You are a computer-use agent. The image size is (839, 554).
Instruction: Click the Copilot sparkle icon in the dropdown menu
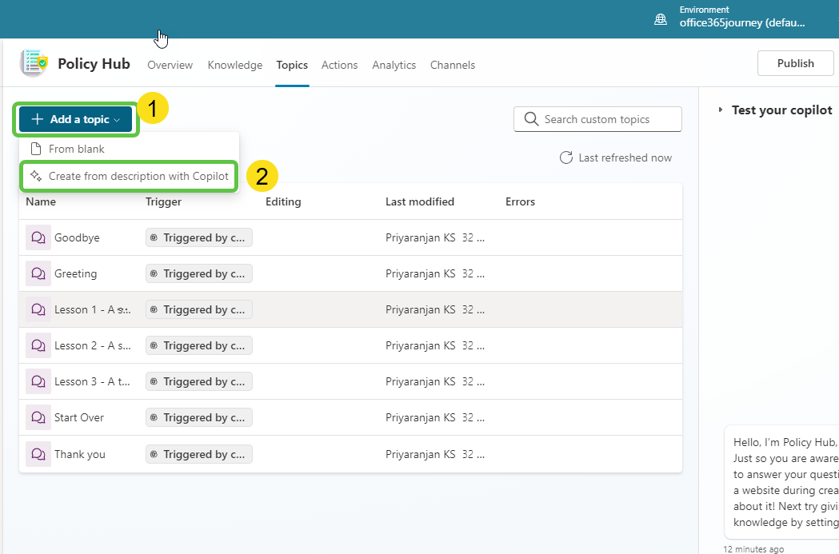click(x=37, y=176)
